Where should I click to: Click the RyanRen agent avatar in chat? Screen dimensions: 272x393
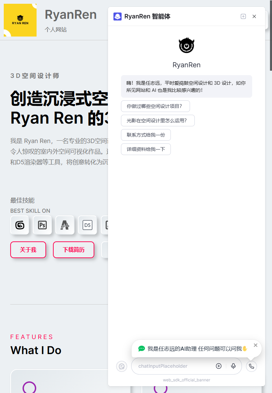coord(187,45)
